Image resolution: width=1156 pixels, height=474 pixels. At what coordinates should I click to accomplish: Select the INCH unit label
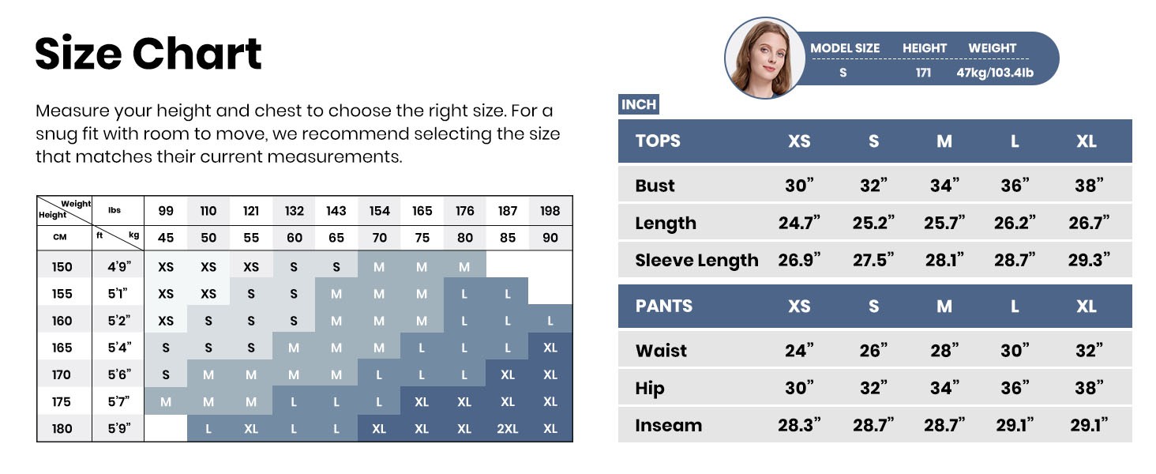coord(639,105)
